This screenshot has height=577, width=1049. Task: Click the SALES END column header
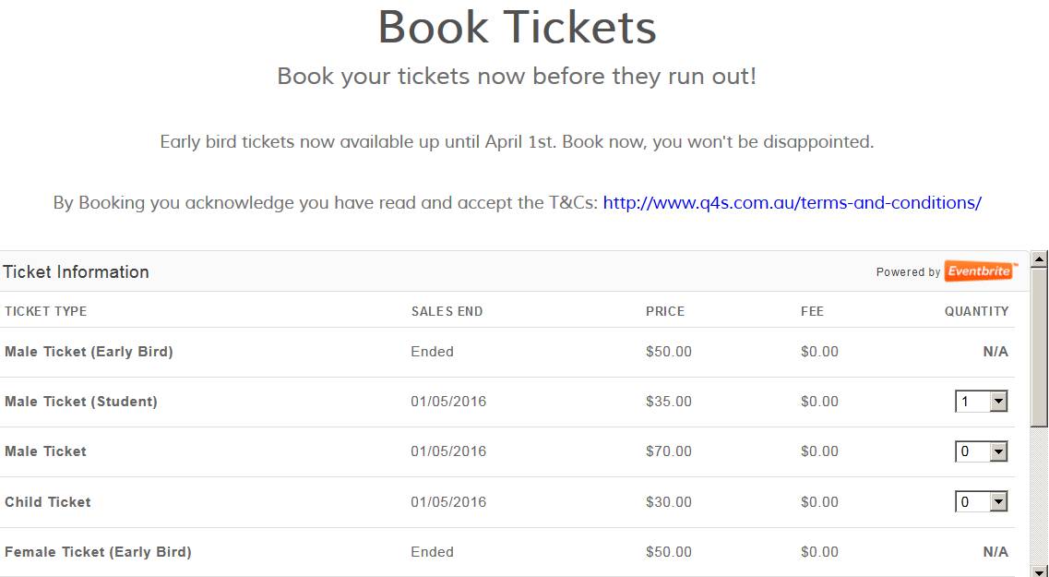point(447,311)
